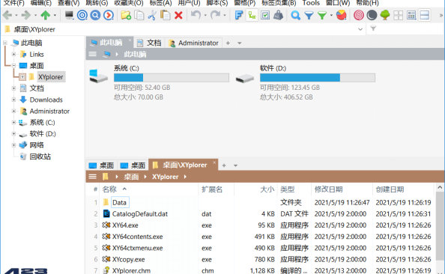This screenshot has width=445, height=274.
Task: Click the Cut scissors icon
Action: [x=152, y=15]
